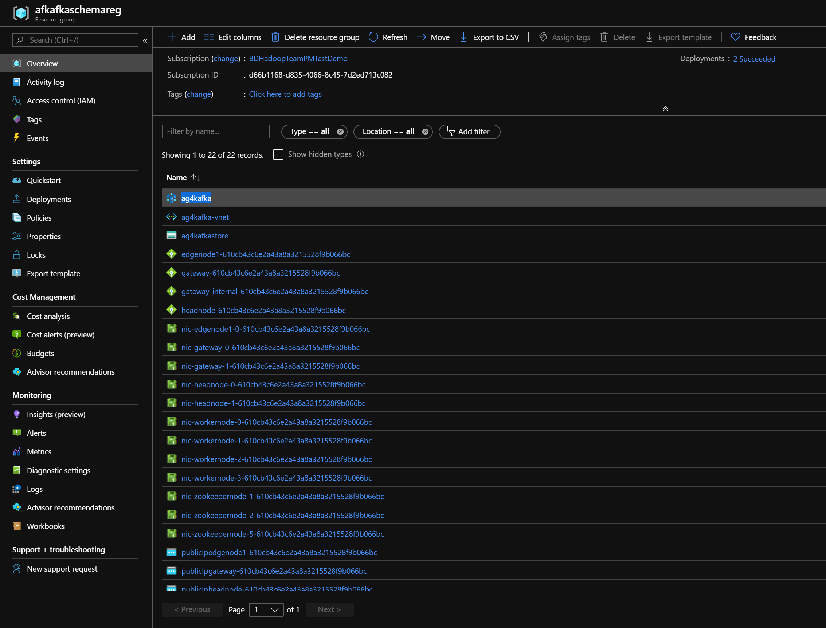Click New support request icon
The image size is (826, 628).
click(x=17, y=569)
